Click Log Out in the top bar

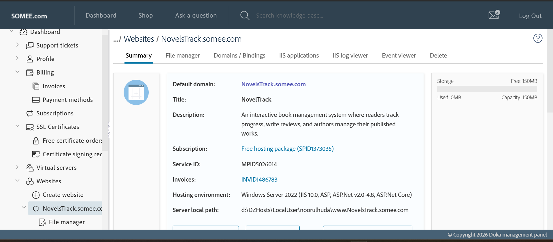(x=530, y=16)
